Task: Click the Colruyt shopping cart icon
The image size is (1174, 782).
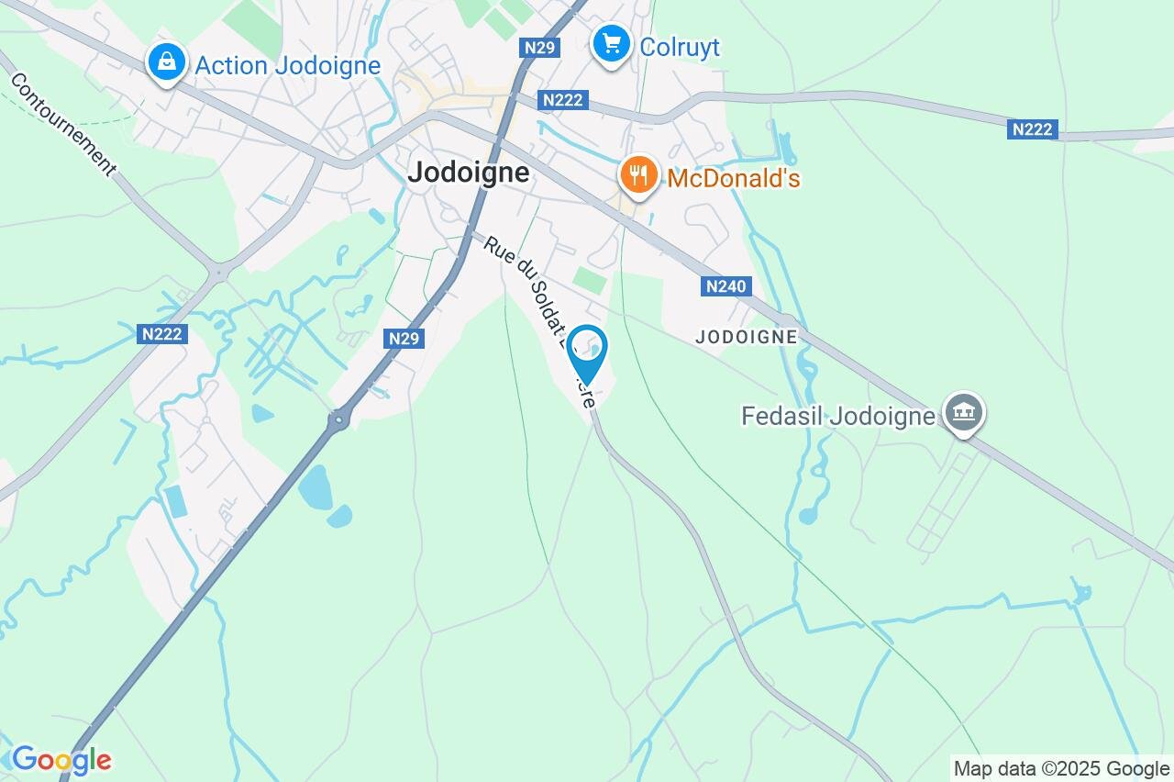Action: pos(611,45)
